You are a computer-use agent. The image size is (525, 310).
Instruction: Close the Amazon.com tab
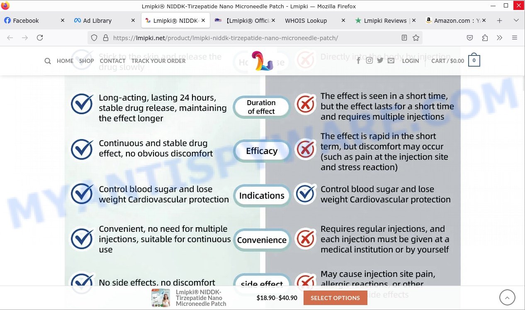(x=484, y=20)
